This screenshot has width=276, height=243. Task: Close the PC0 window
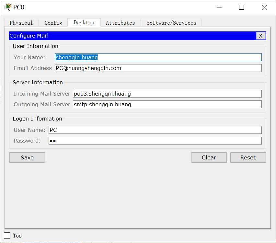pos(264,7)
